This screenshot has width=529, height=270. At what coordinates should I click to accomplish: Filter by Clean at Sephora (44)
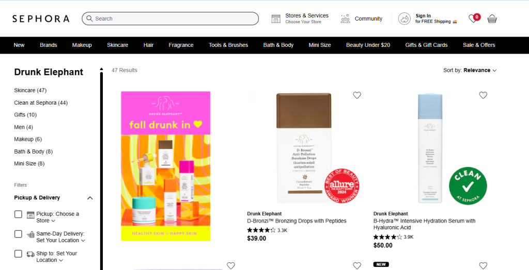(41, 103)
